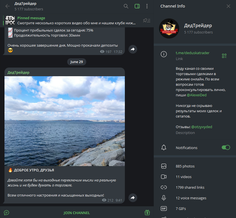Open the pinned message bar
This screenshot has height=218, width=236.
pos(77,21)
